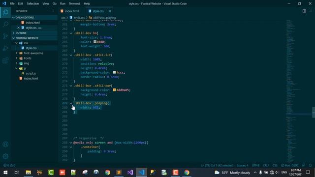Close style.css in Open Editors list
The image size is (315, 177).
click(x=19, y=28)
